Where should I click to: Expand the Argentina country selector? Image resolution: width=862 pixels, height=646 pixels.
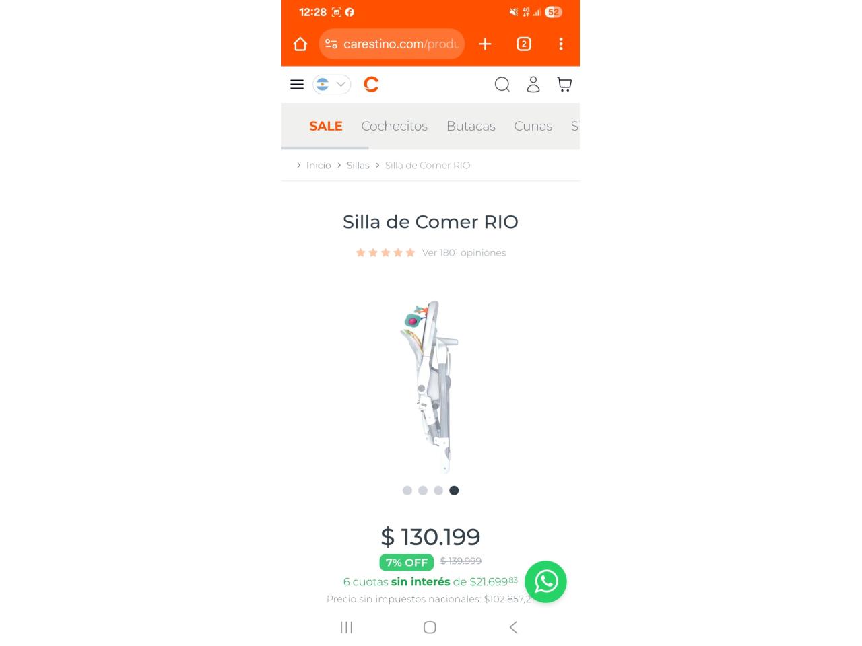tap(332, 84)
